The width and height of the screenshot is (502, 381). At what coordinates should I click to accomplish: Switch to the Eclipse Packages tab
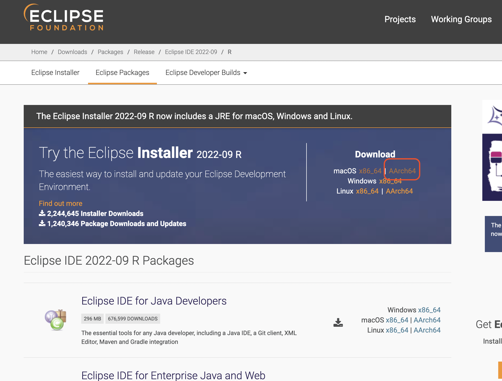(x=122, y=73)
